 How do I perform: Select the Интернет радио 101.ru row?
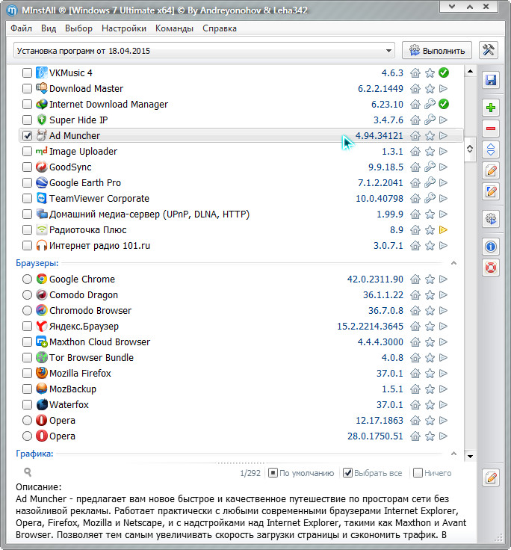[x=241, y=246]
